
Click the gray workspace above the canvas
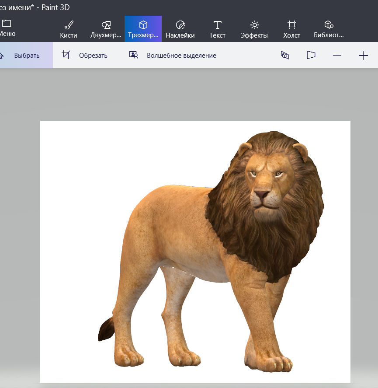[x=188, y=94]
